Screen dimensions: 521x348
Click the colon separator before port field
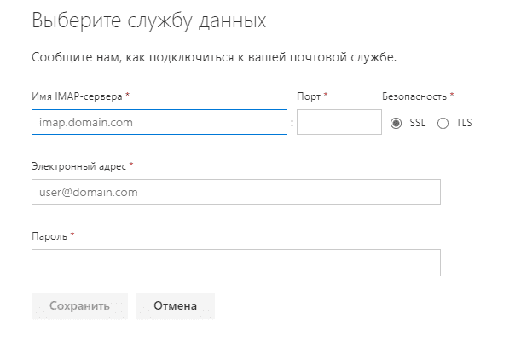point(292,124)
